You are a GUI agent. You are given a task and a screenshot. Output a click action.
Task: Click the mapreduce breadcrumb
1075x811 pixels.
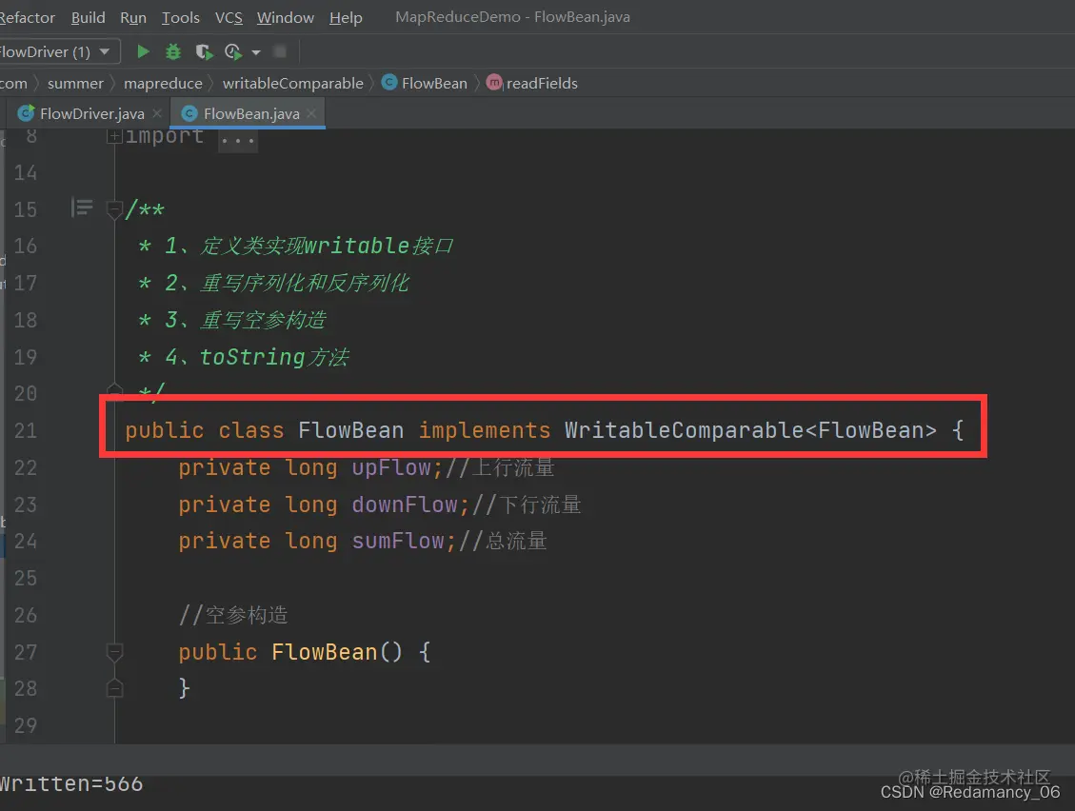click(x=163, y=83)
